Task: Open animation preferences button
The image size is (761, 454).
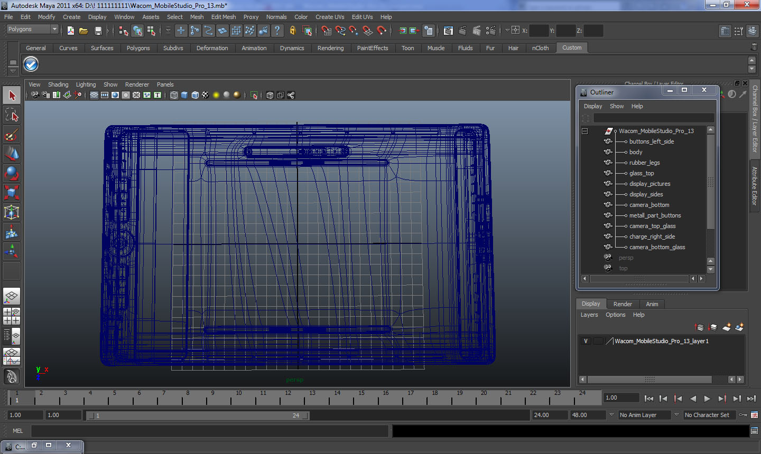Action: 754,415
